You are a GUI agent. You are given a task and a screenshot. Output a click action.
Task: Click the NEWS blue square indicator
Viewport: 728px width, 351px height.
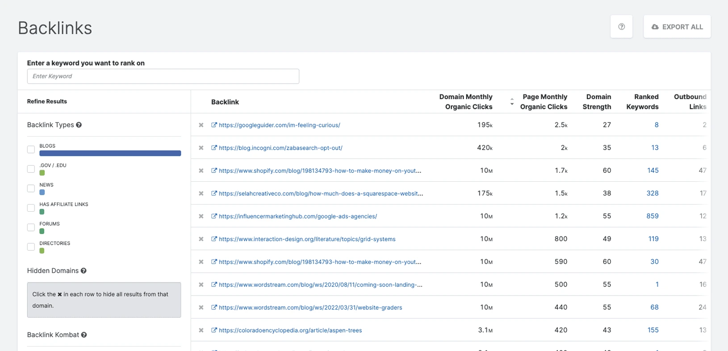point(42,192)
